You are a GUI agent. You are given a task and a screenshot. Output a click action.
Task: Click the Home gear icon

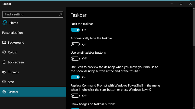point(5,23)
